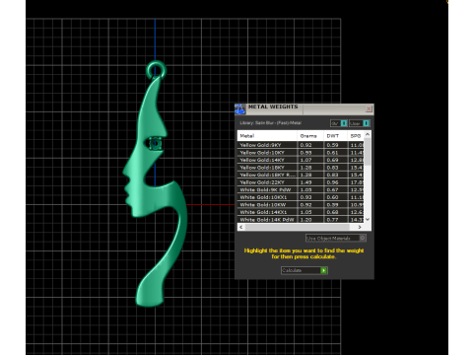The width and height of the screenshot is (473, 355).
Task: Select the Yellow Gold:10KY row
Action: click(x=301, y=153)
